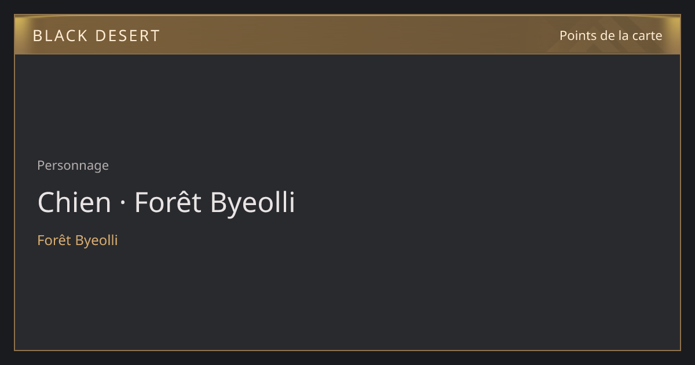Select the Personnage category label
The image size is (695, 365).
tap(73, 166)
